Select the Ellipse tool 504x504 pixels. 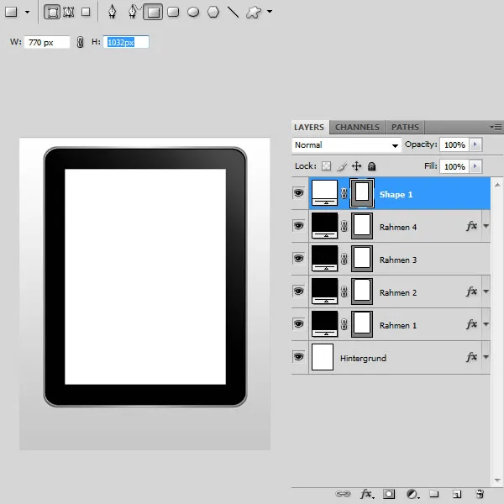point(193,13)
